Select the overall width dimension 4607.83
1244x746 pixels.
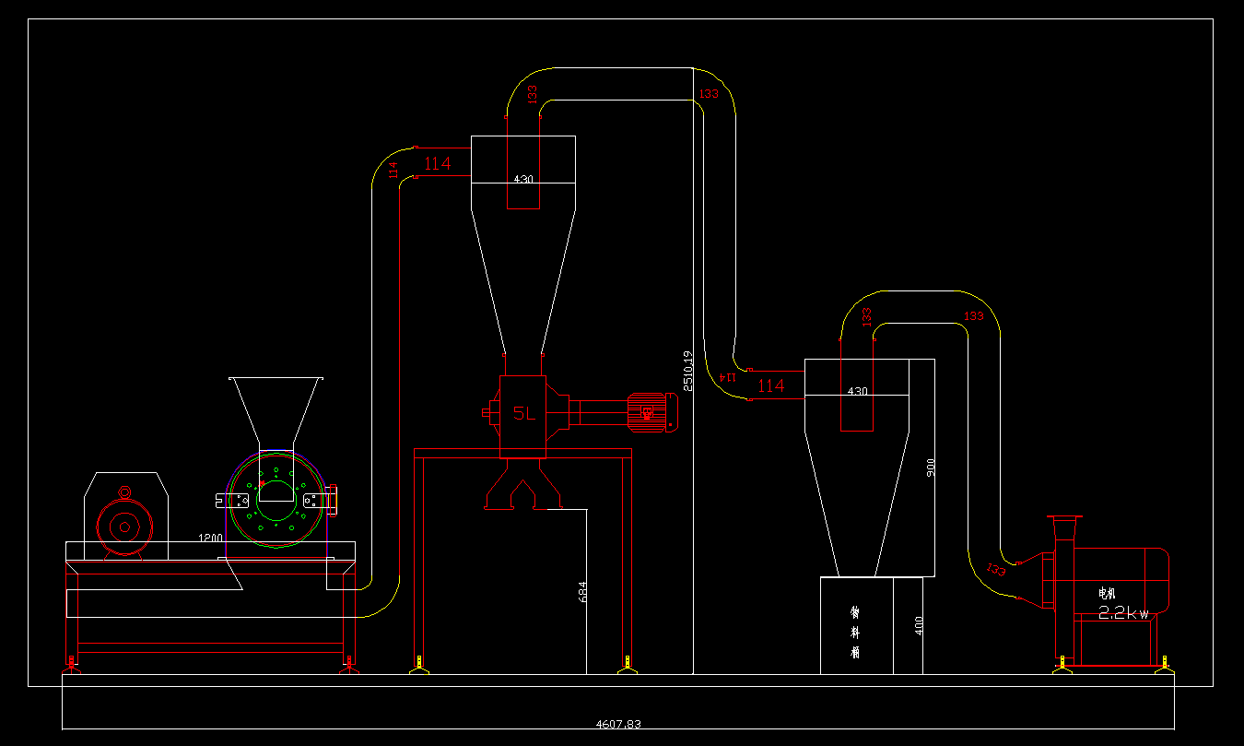click(617, 724)
